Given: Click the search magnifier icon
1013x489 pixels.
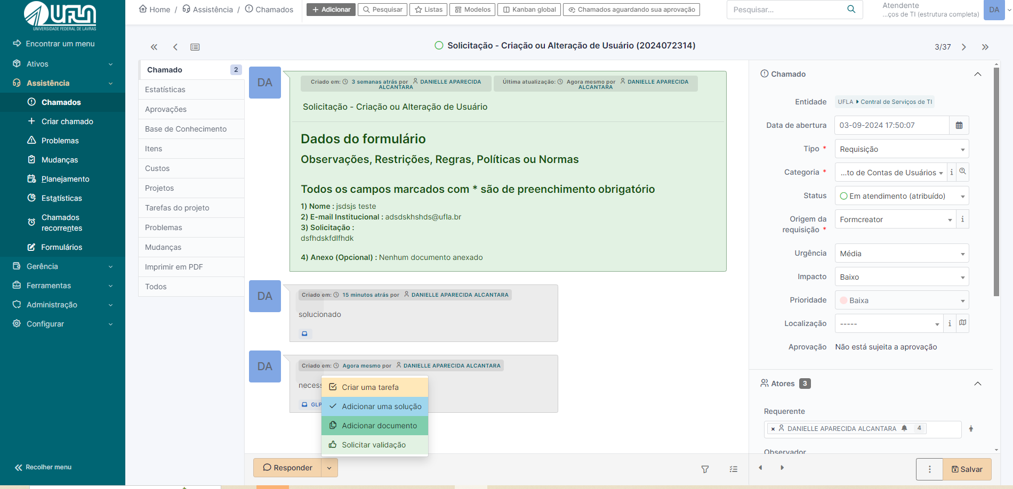Looking at the screenshot, I should [x=851, y=9].
